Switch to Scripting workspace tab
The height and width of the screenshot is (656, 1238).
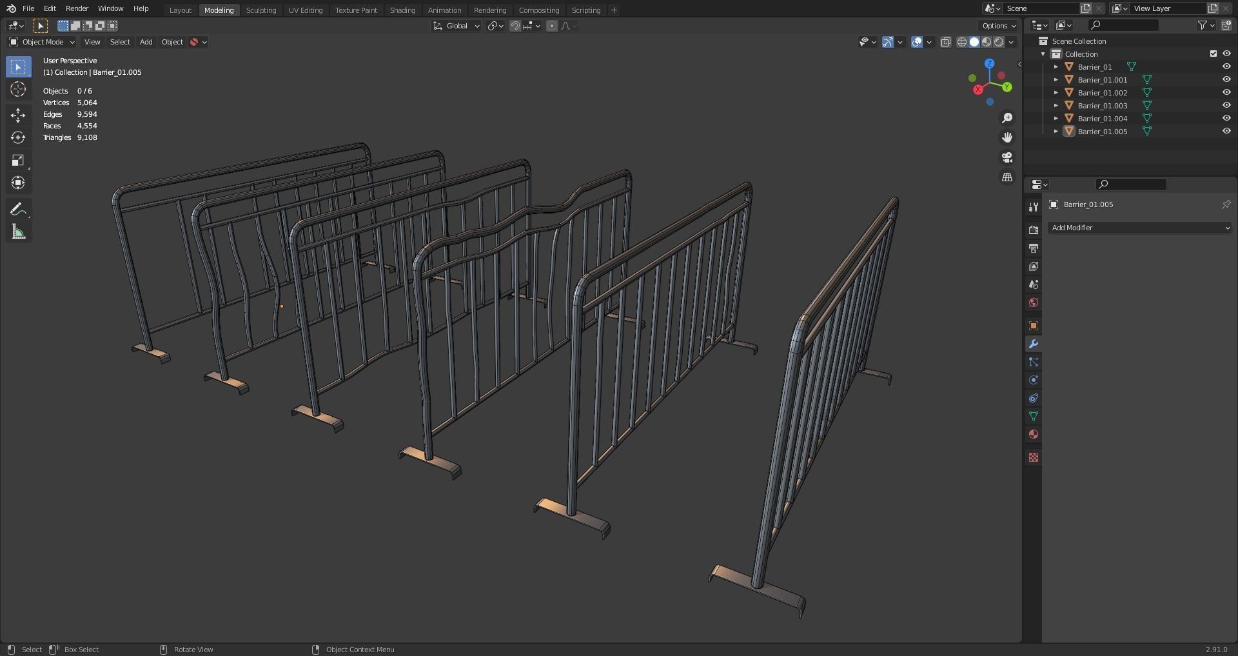click(586, 10)
